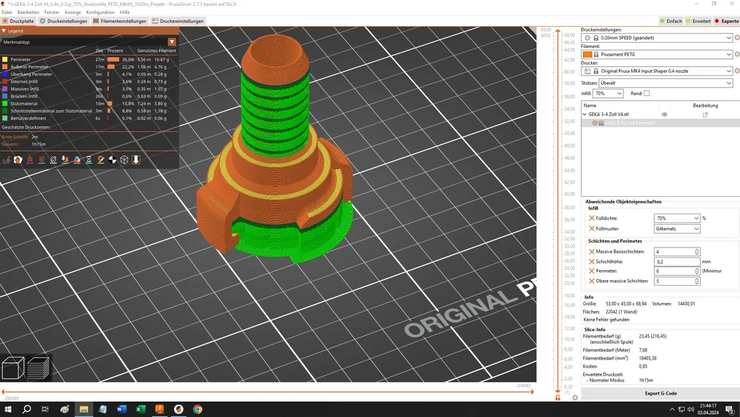Grab the top thumb of the vertical layer slider
Viewport: 740px width, 417px height.
pyautogui.click(x=558, y=31)
